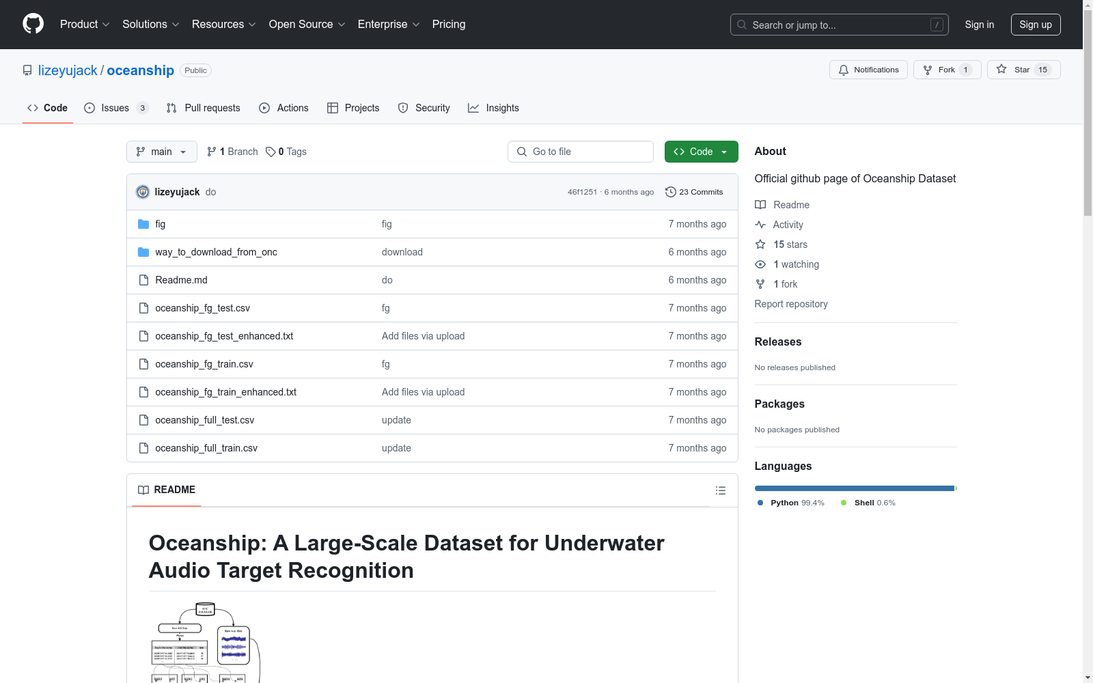Click the branch icon beside 1 Branch
Screen dimensions: 1093x683
[x=212, y=152]
